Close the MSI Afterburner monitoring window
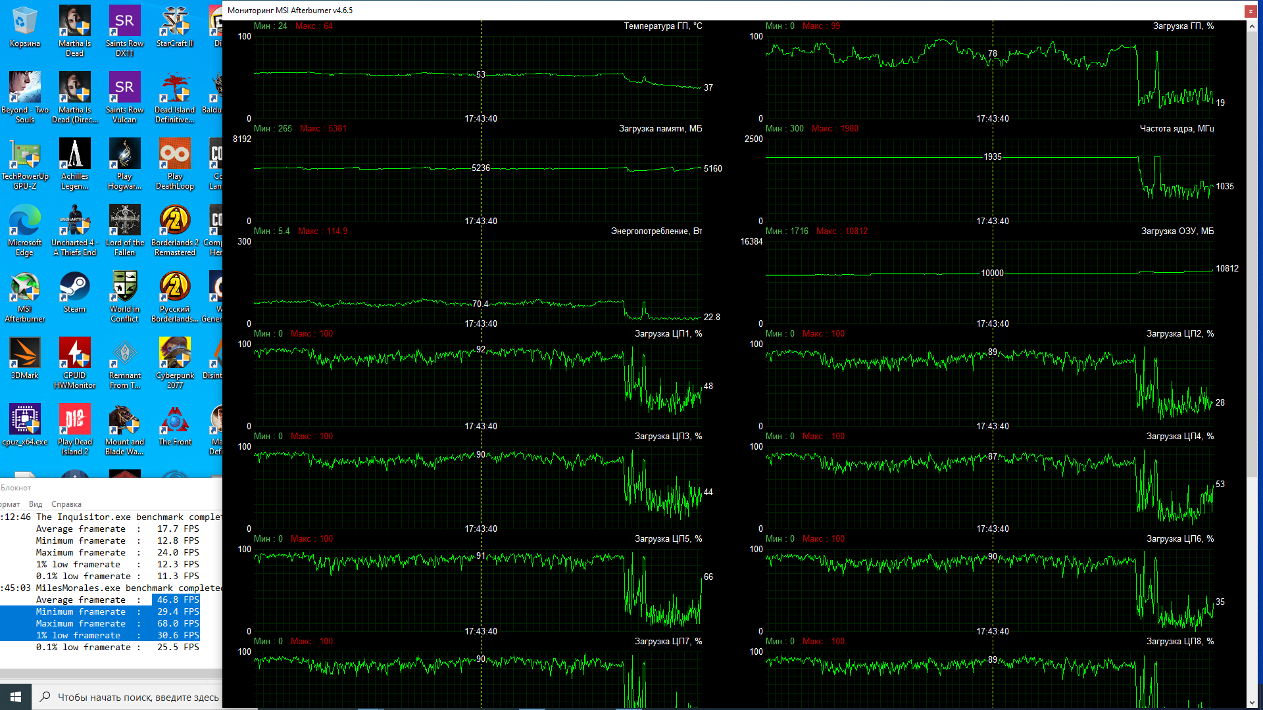The image size is (1263, 710). point(1250,11)
